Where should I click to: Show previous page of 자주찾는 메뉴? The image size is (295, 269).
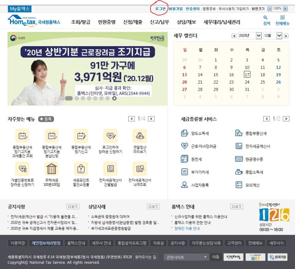pos(131,119)
